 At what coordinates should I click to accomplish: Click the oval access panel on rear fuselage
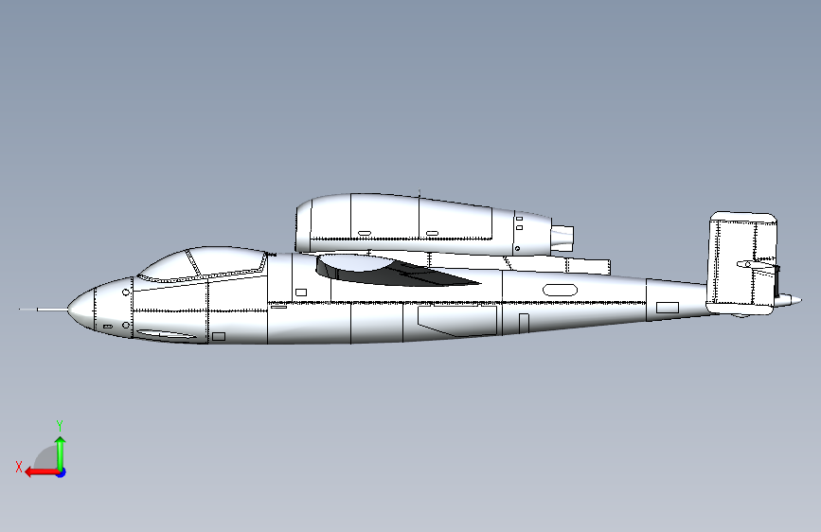560,290
